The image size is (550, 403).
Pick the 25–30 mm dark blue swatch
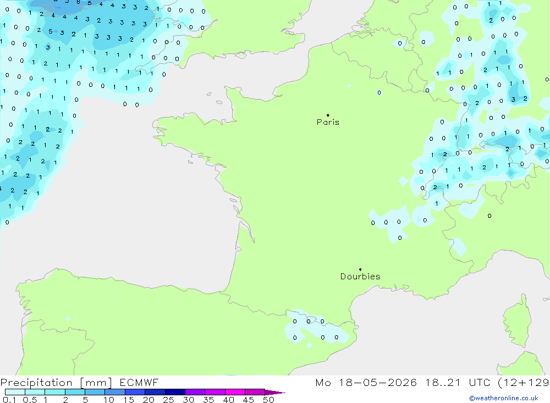coord(175,392)
